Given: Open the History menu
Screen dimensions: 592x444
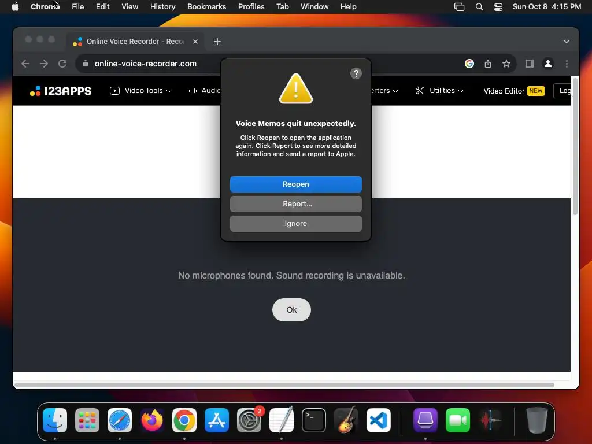Looking at the screenshot, I should pos(162,7).
